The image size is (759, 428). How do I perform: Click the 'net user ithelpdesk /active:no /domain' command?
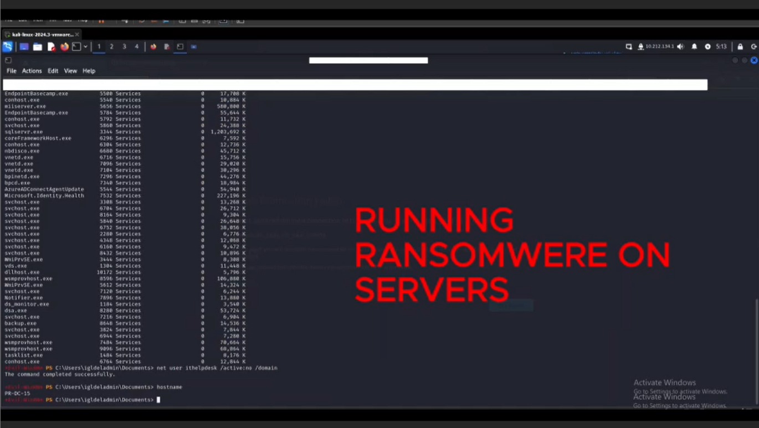coord(217,368)
